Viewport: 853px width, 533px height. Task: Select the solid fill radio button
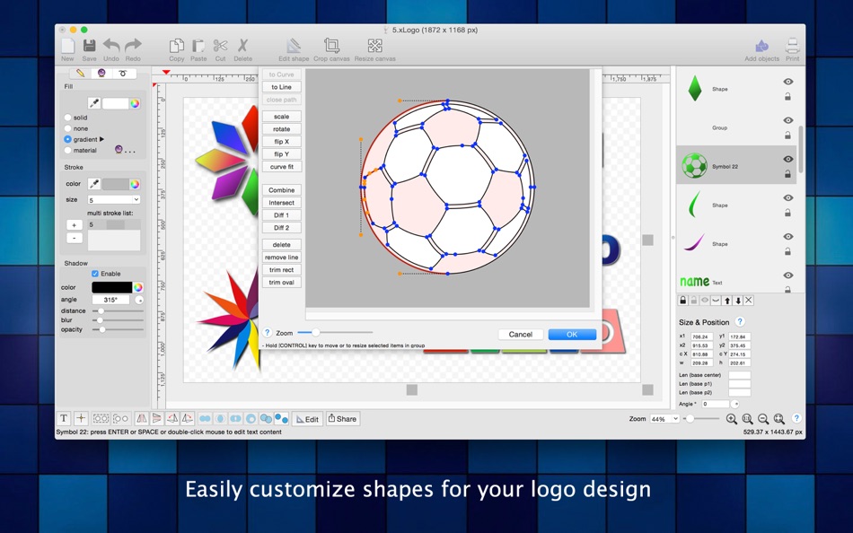(68, 118)
